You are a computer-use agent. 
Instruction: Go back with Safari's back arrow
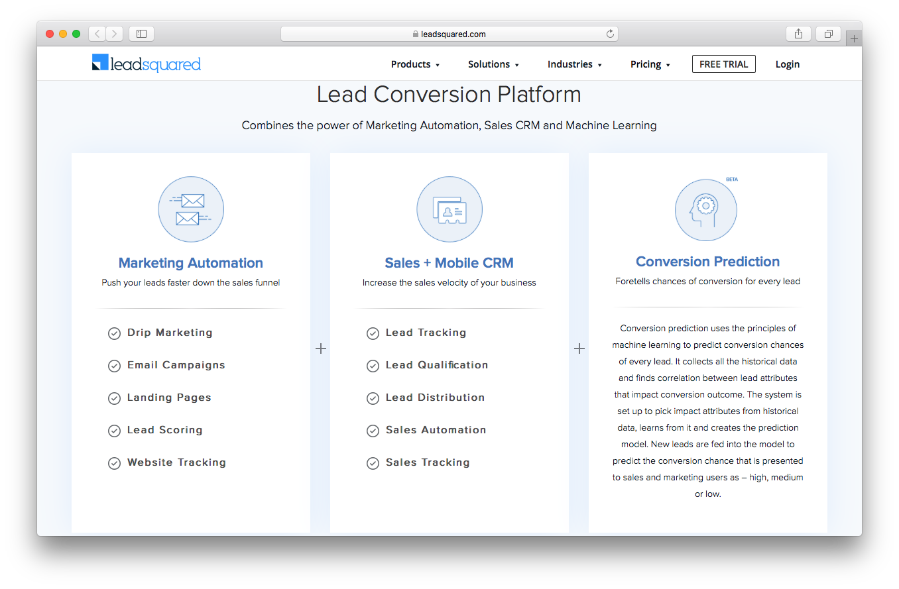(97, 34)
